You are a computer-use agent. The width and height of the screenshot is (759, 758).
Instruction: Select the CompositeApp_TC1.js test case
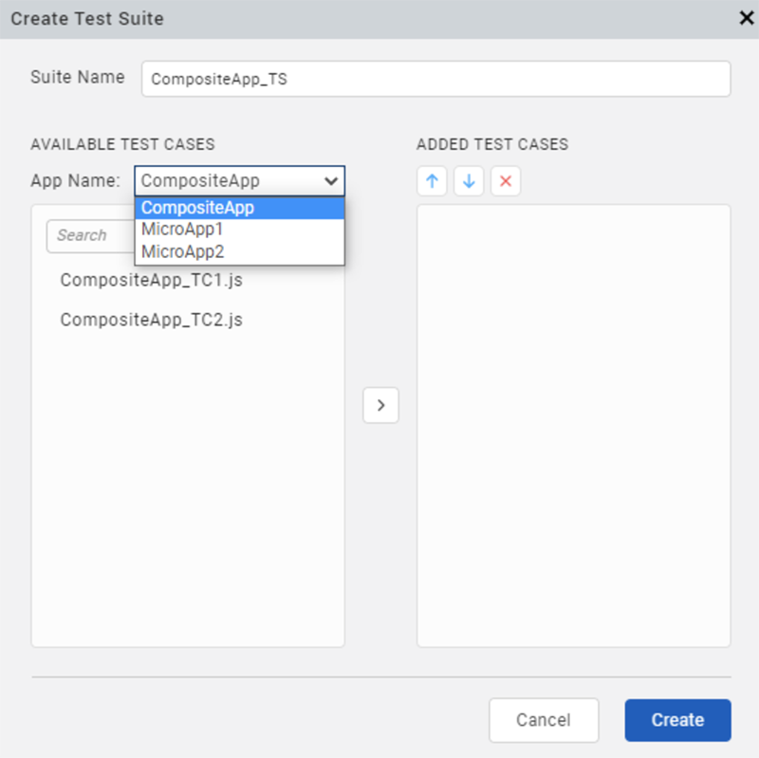click(151, 280)
